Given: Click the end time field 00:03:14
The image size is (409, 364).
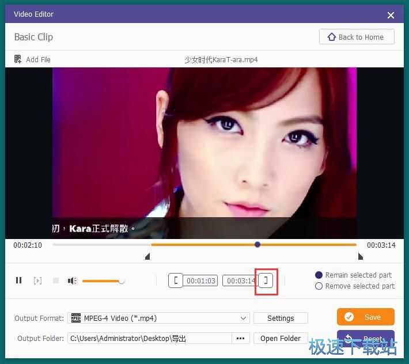Looking at the screenshot, I should [240, 281].
